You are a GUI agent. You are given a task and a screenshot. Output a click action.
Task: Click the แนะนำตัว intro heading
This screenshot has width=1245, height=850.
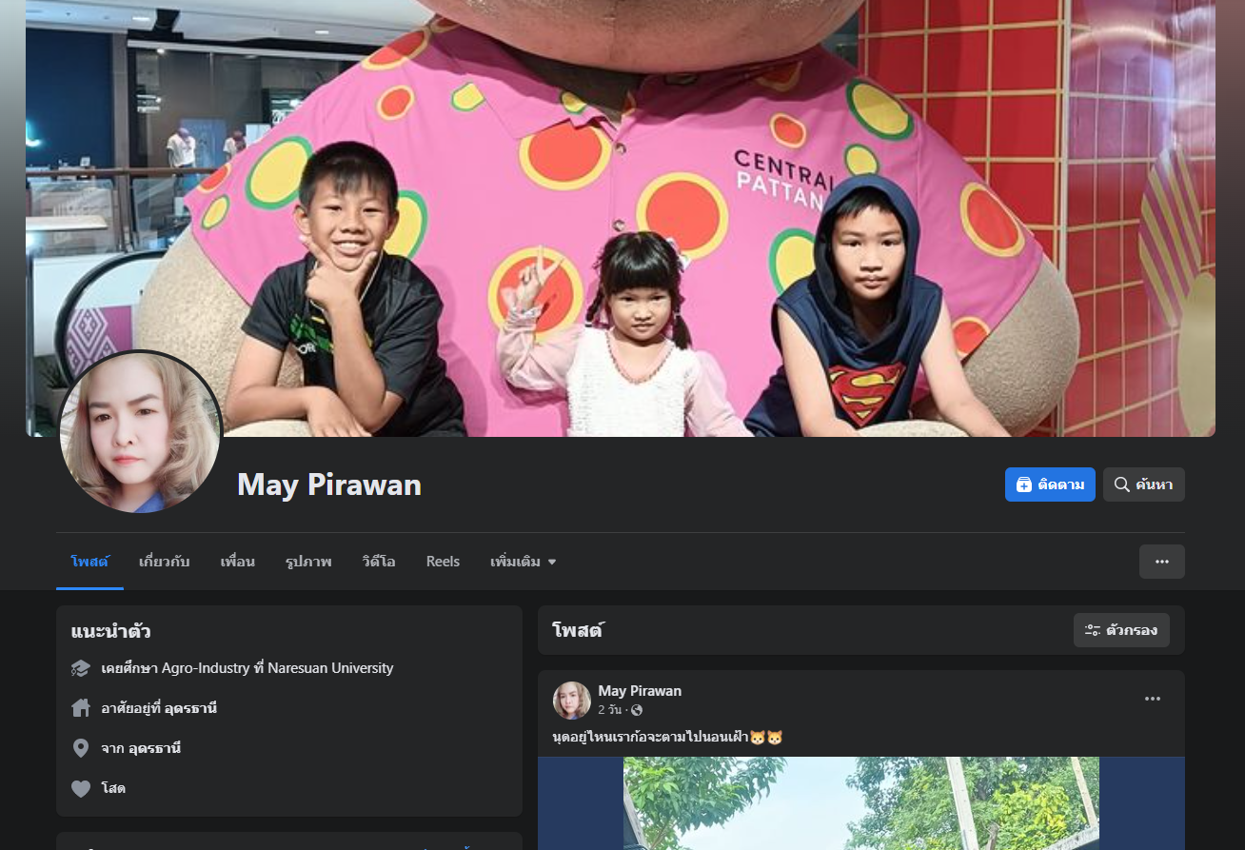(110, 631)
